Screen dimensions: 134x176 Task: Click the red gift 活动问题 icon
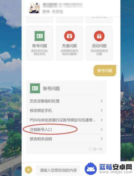(x=99, y=36)
